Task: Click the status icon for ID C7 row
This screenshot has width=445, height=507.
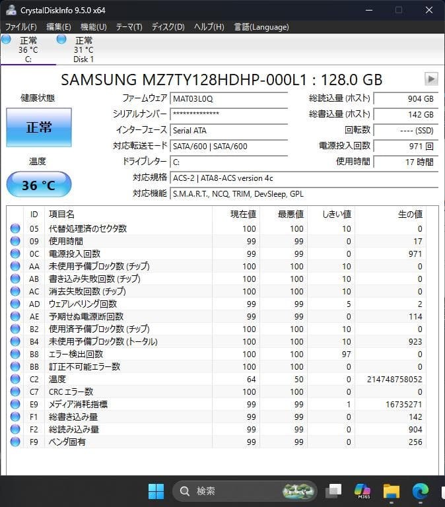Action: coord(15,391)
